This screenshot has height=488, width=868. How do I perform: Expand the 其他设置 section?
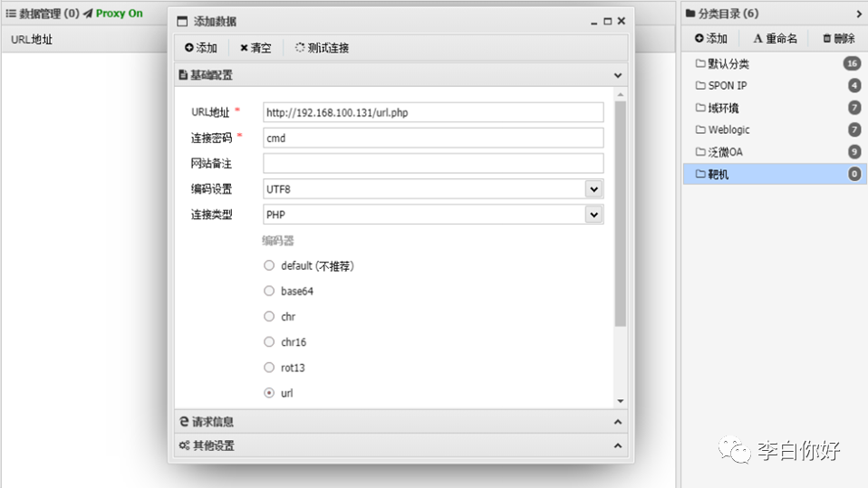point(618,445)
